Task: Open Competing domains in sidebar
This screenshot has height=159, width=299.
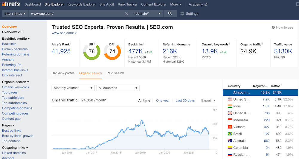Action: [x=17, y=108]
